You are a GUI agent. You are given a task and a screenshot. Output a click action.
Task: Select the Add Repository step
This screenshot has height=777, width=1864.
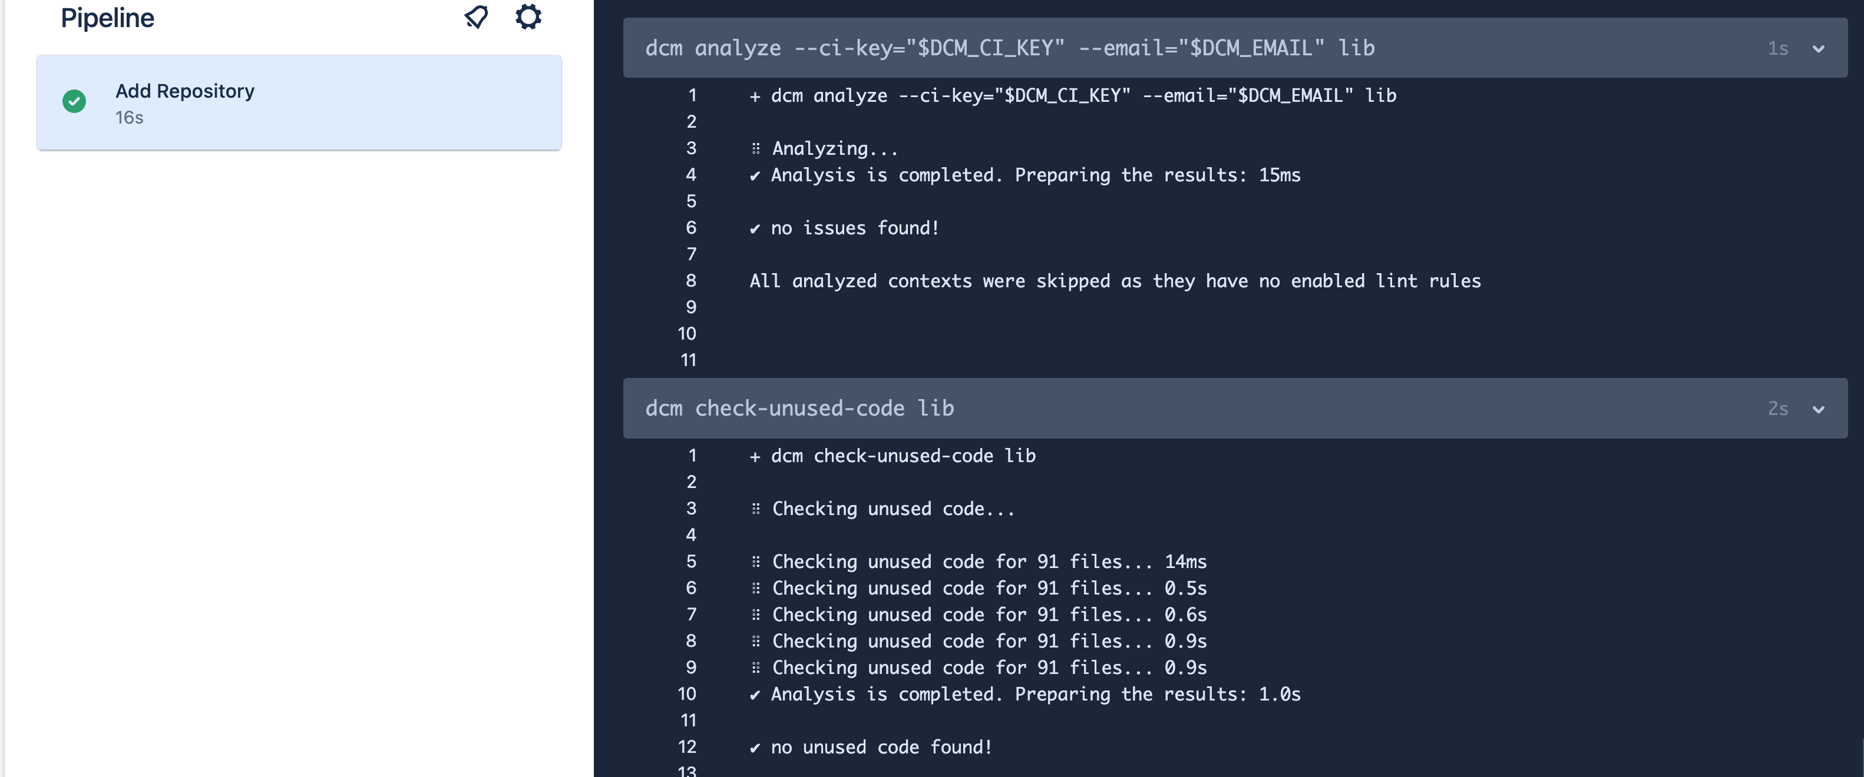coord(299,102)
